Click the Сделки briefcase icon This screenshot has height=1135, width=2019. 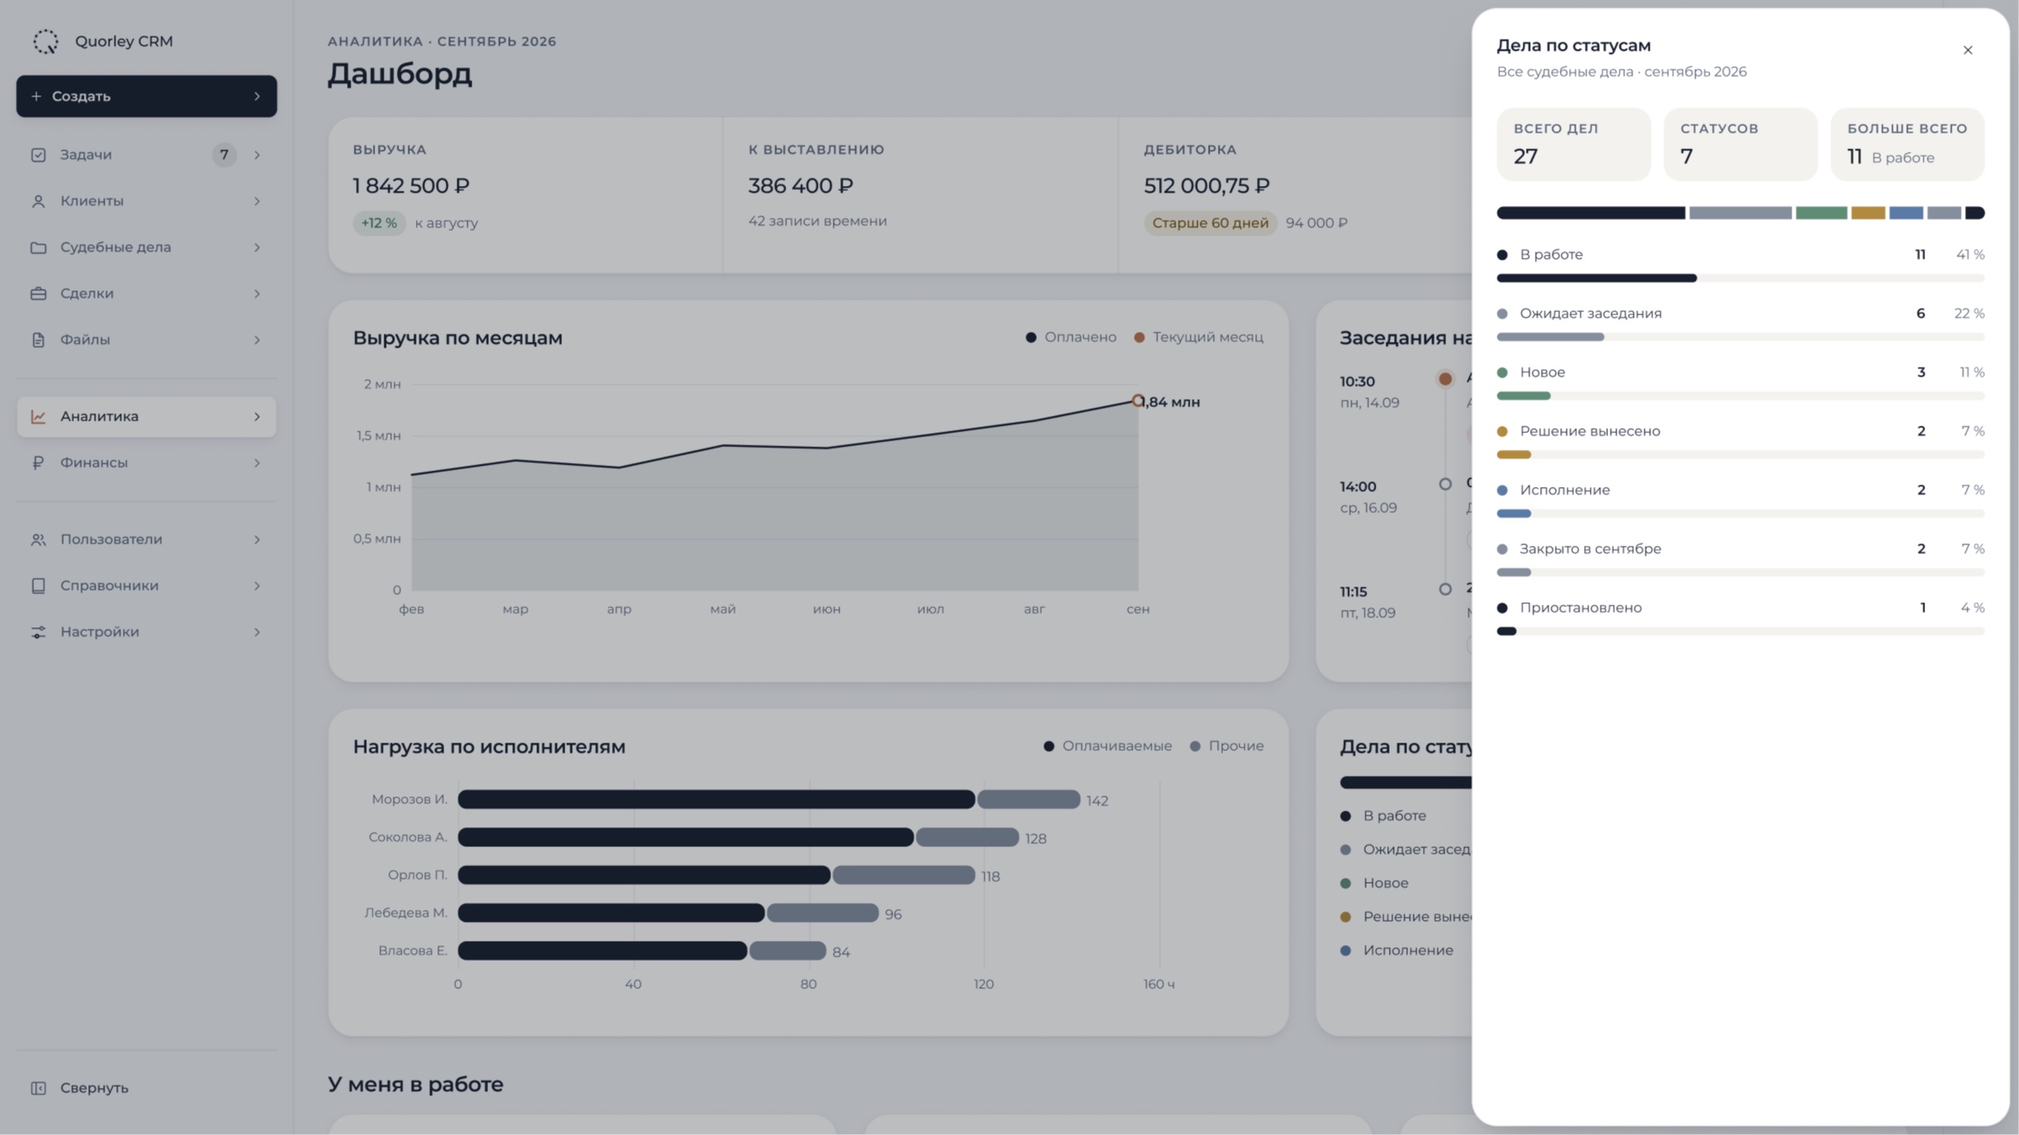click(x=38, y=294)
